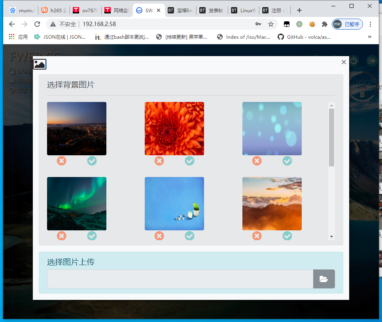Click the power icon behind dialog
Image resolution: width=382 pixels, height=322 pixels.
[x=354, y=60]
